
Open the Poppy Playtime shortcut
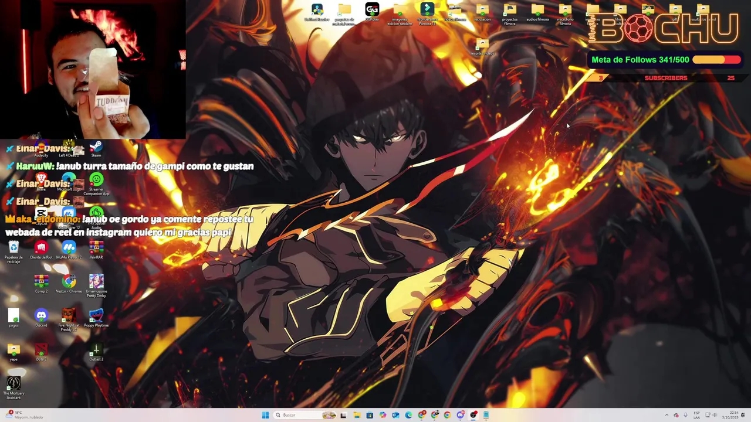coord(96,318)
